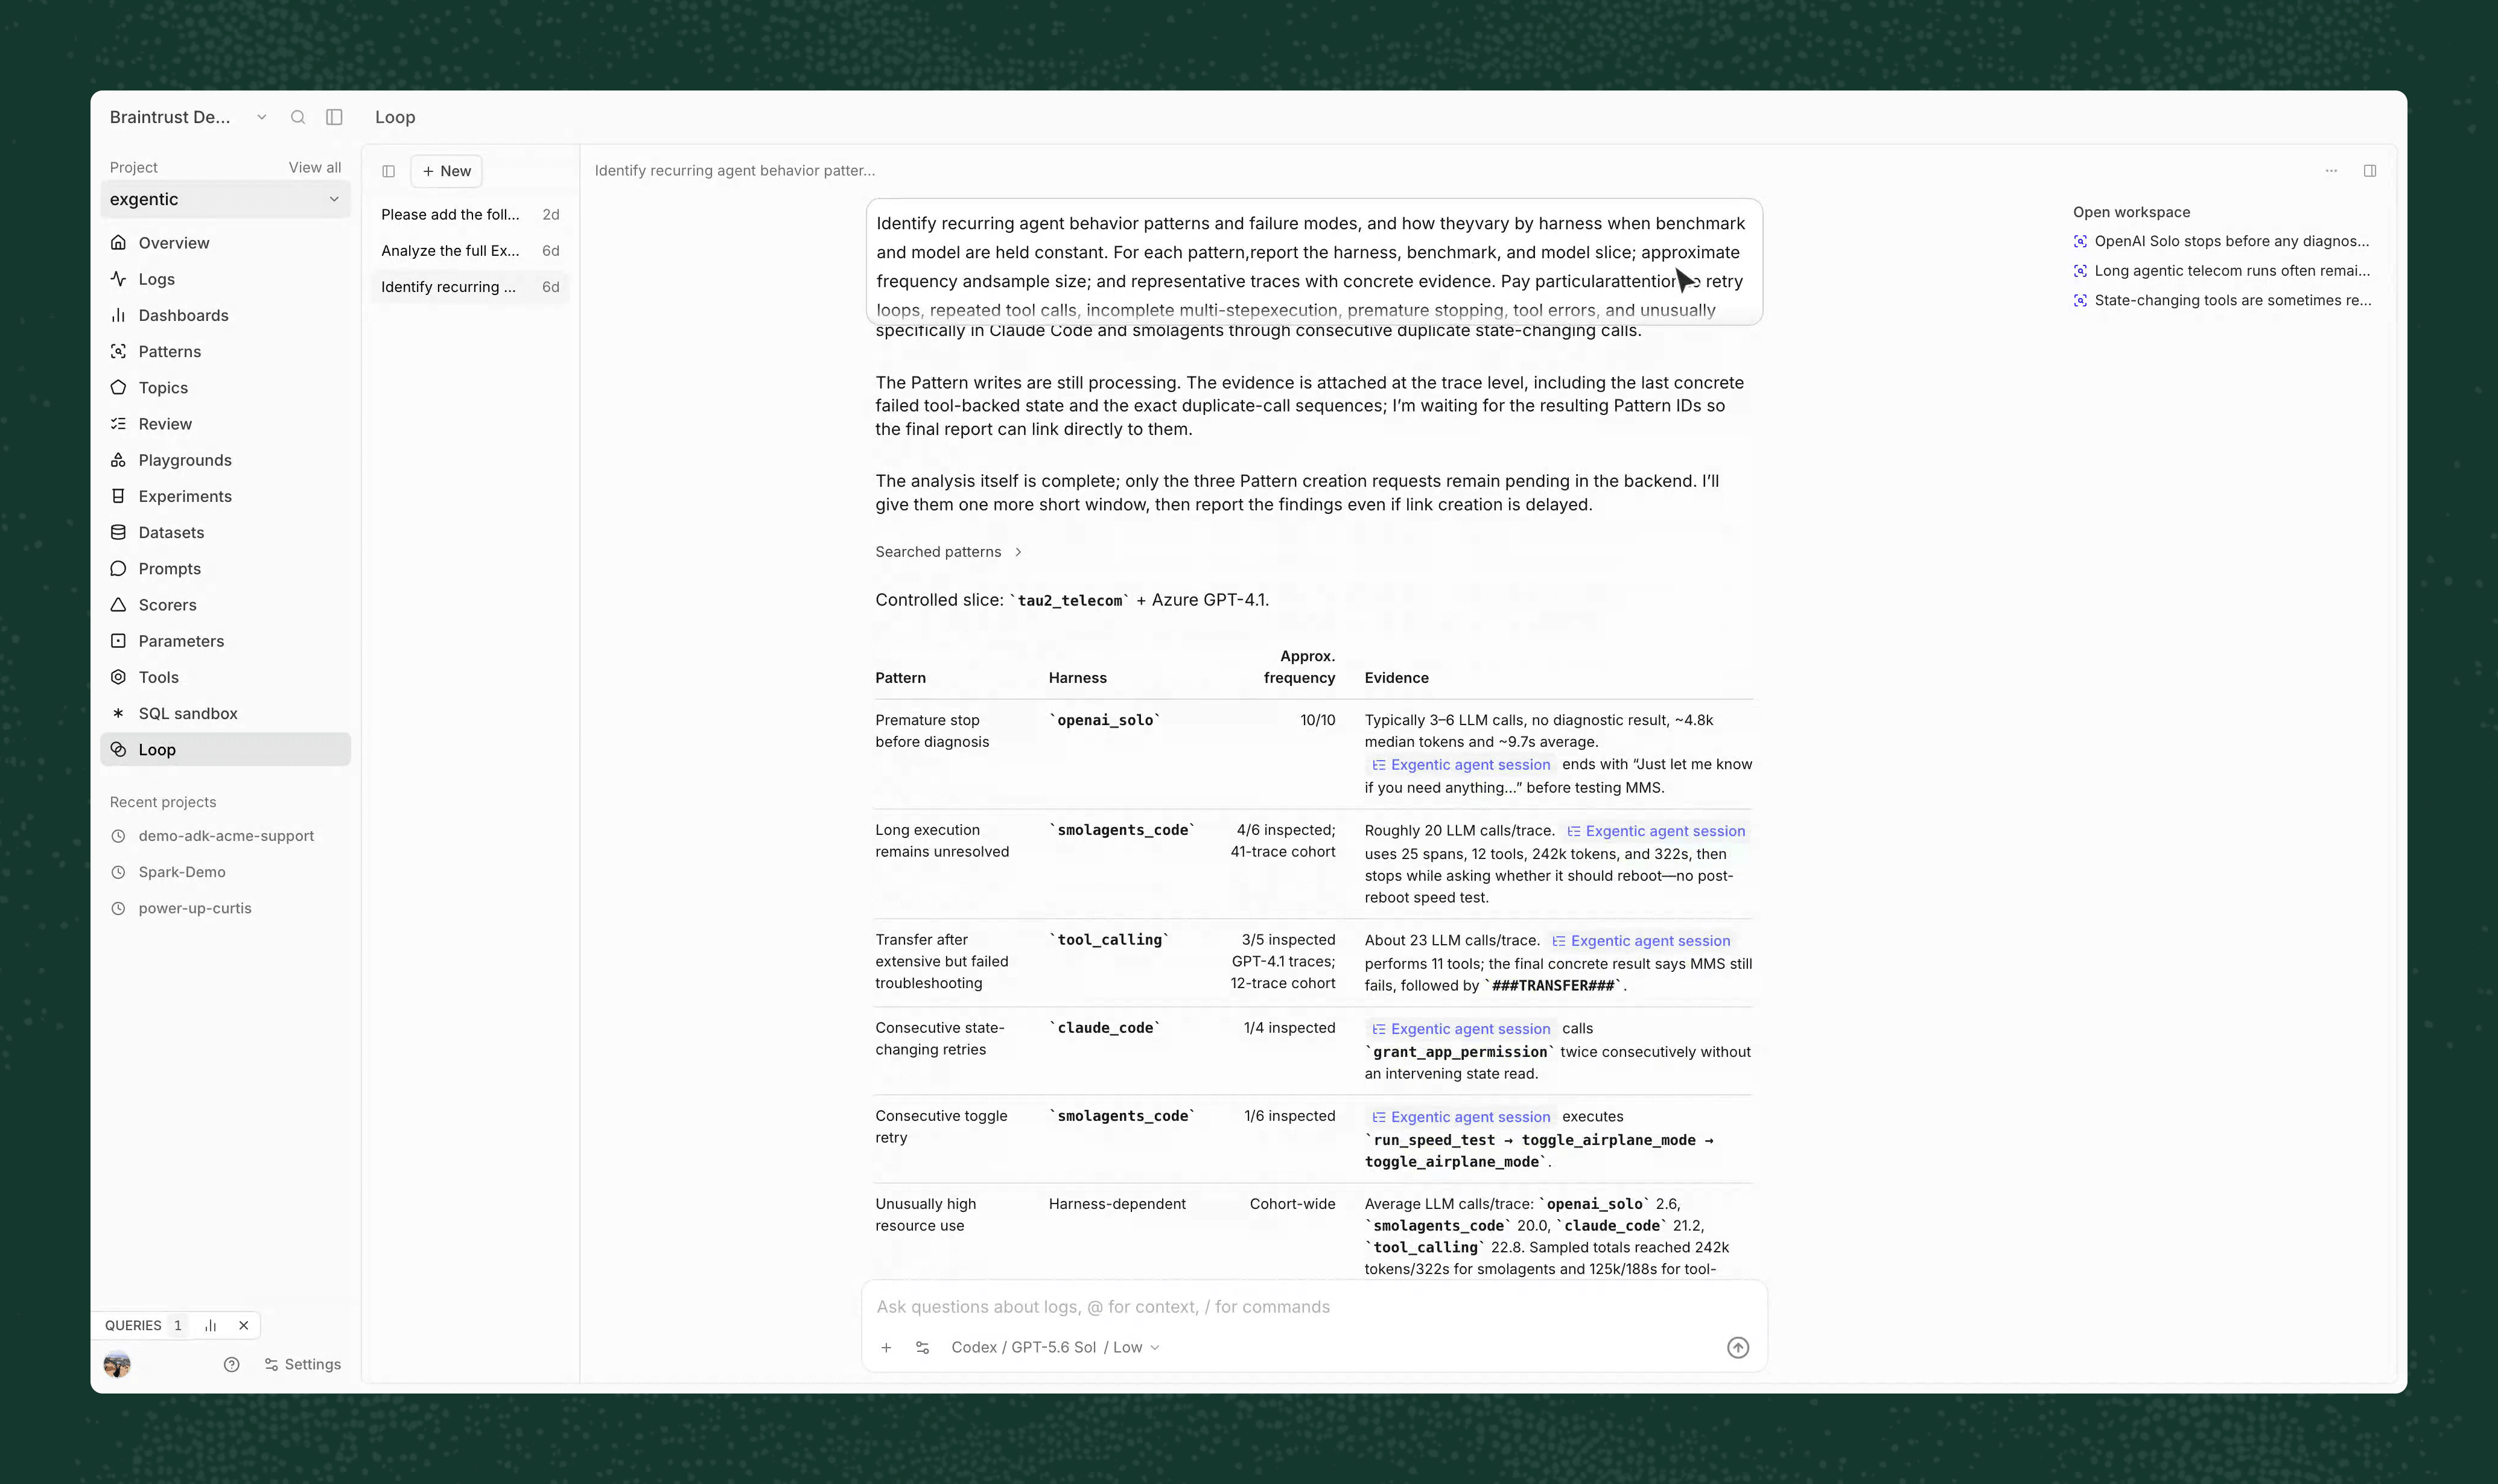Image resolution: width=2498 pixels, height=1484 pixels.
Task: Open 'State-changing tools are sometimes re...' pattern
Action: [2222, 300]
